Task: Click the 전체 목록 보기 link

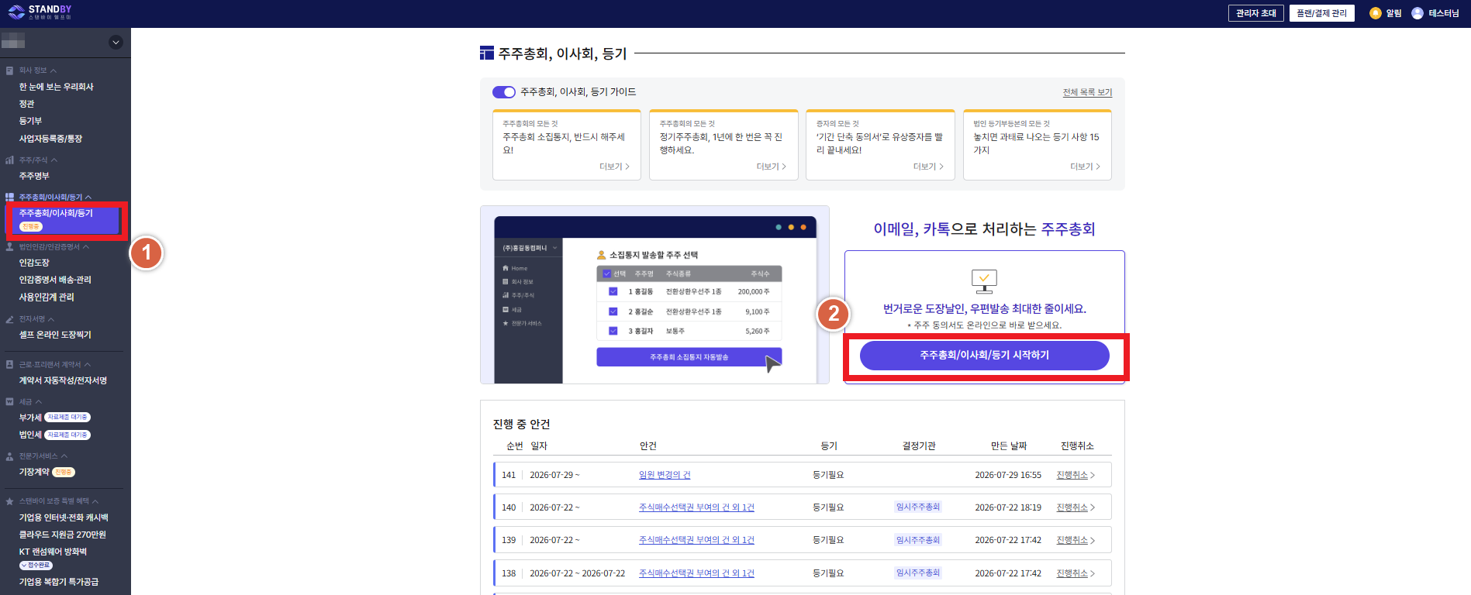Action: pyautogui.click(x=1087, y=92)
